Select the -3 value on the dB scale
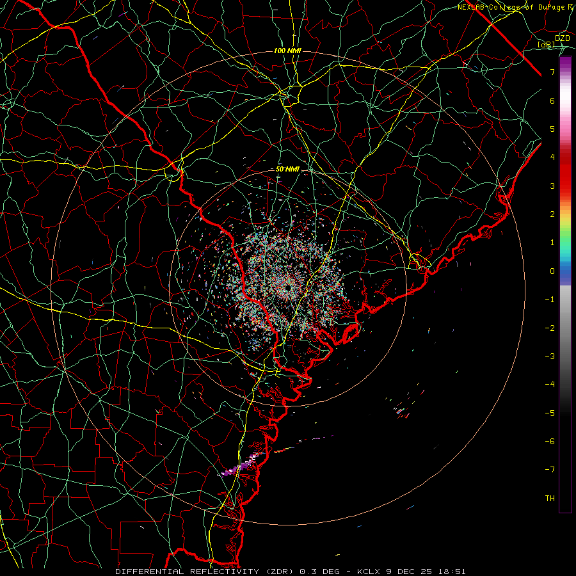This screenshot has width=576, height=576. coord(550,356)
